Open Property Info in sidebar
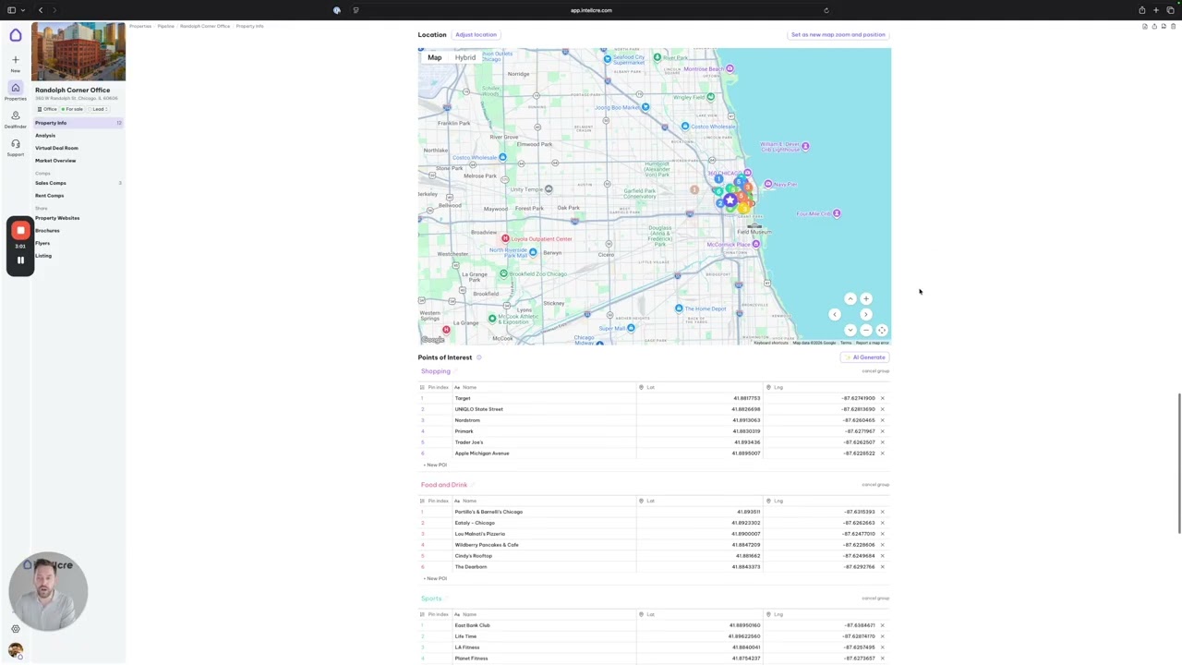The height and width of the screenshot is (665, 1182). (78, 123)
